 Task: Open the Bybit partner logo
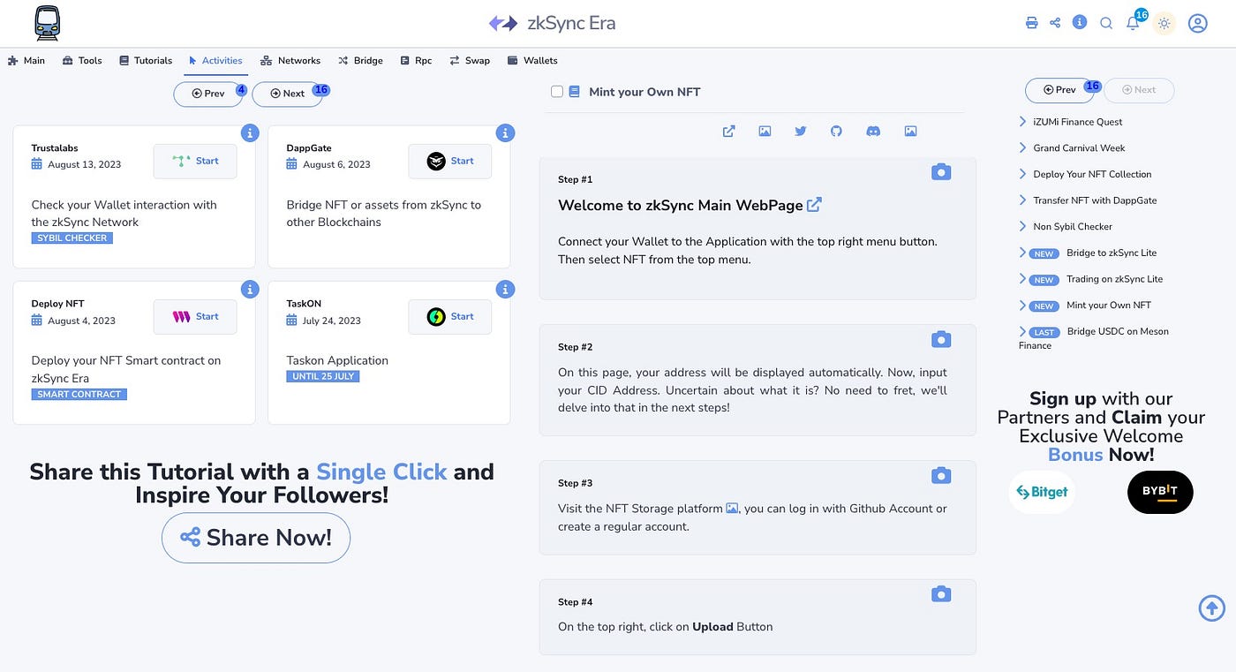pyautogui.click(x=1160, y=492)
